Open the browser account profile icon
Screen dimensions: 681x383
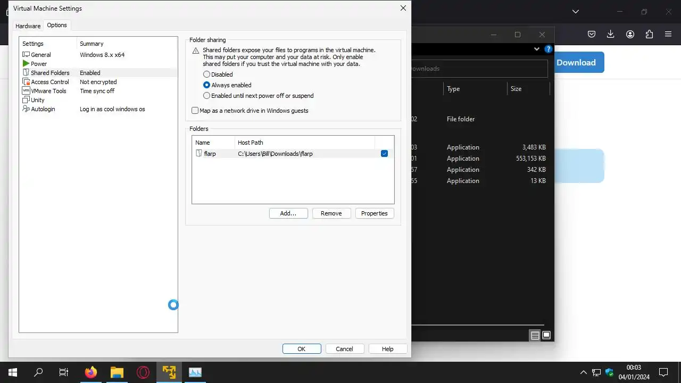coord(630,34)
